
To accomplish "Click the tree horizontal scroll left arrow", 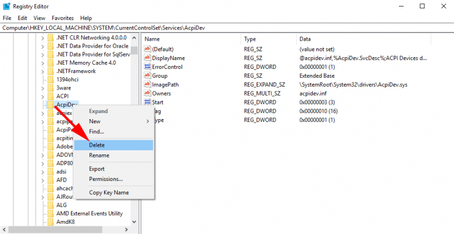I will [4, 230].
